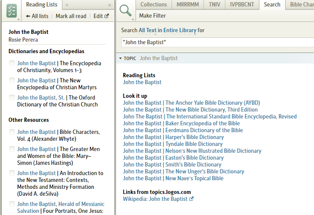Check Bible Characters Vol. 4 entry
This screenshot has width=314, height=215.
[x=12, y=132]
